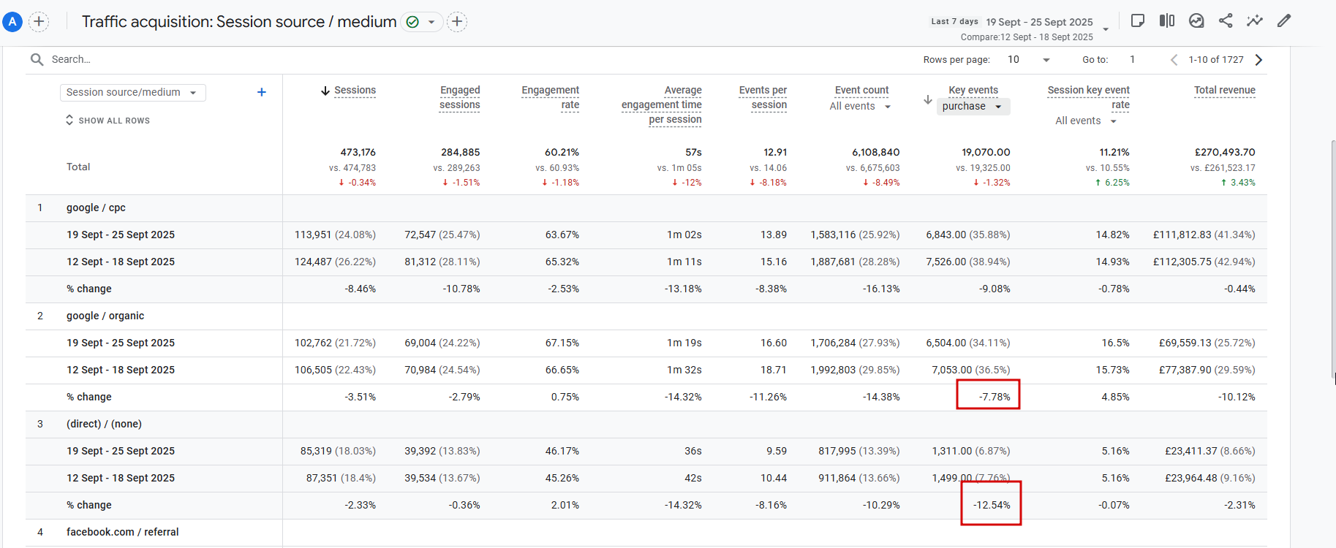Open the report title dropdown arrow

click(431, 22)
